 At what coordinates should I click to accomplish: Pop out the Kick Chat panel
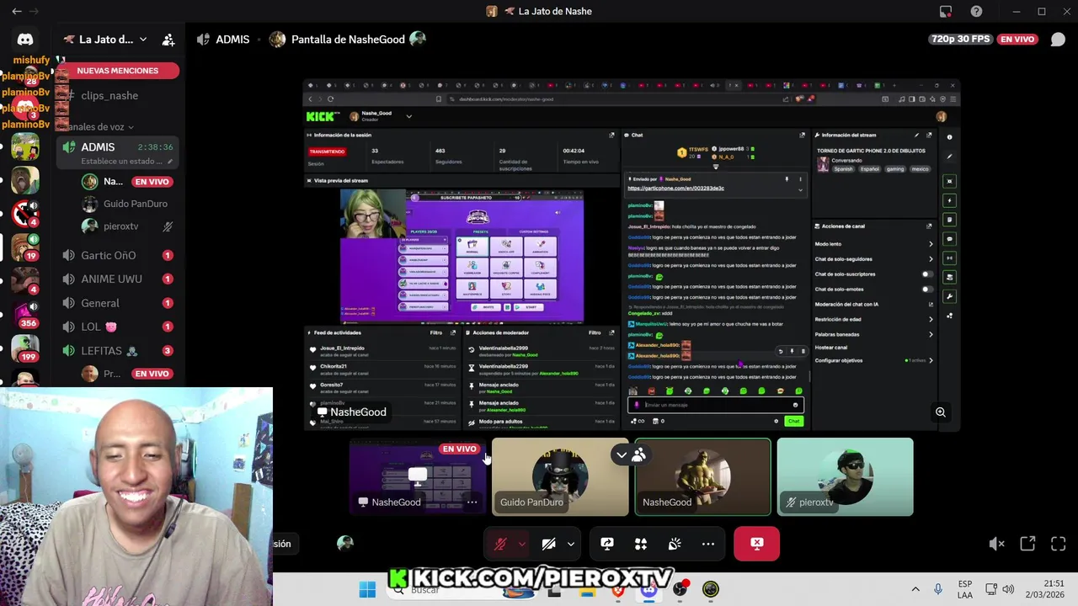coord(802,135)
